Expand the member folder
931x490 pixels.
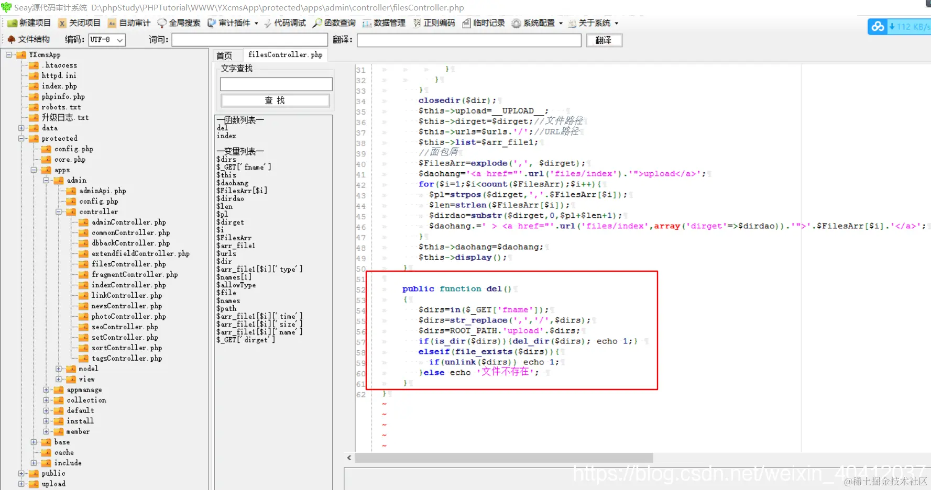click(47, 431)
